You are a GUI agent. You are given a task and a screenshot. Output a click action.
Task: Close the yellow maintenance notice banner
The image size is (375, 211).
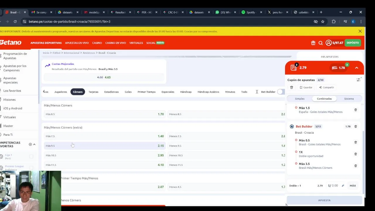point(360,31)
